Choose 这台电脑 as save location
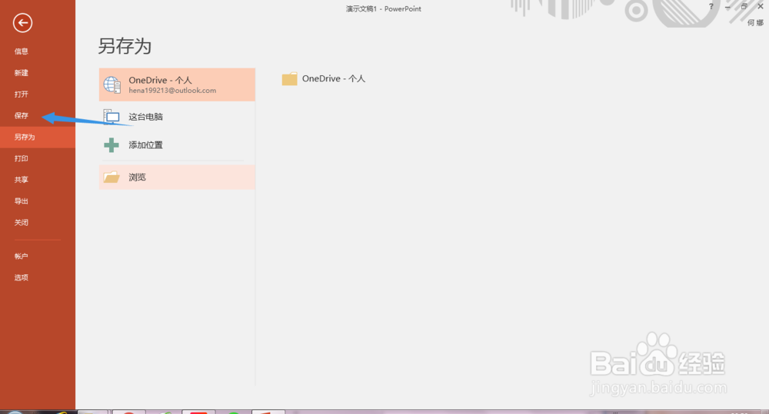Viewport: 769px width, 414px height. [x=177, y=117]
